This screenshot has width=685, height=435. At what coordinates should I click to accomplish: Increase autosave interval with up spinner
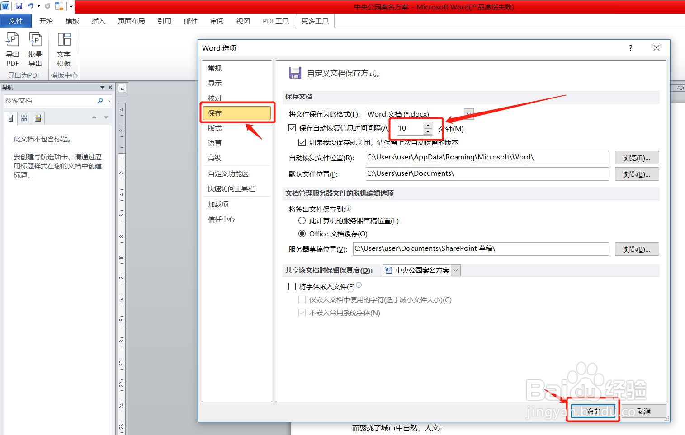point(428,126)
